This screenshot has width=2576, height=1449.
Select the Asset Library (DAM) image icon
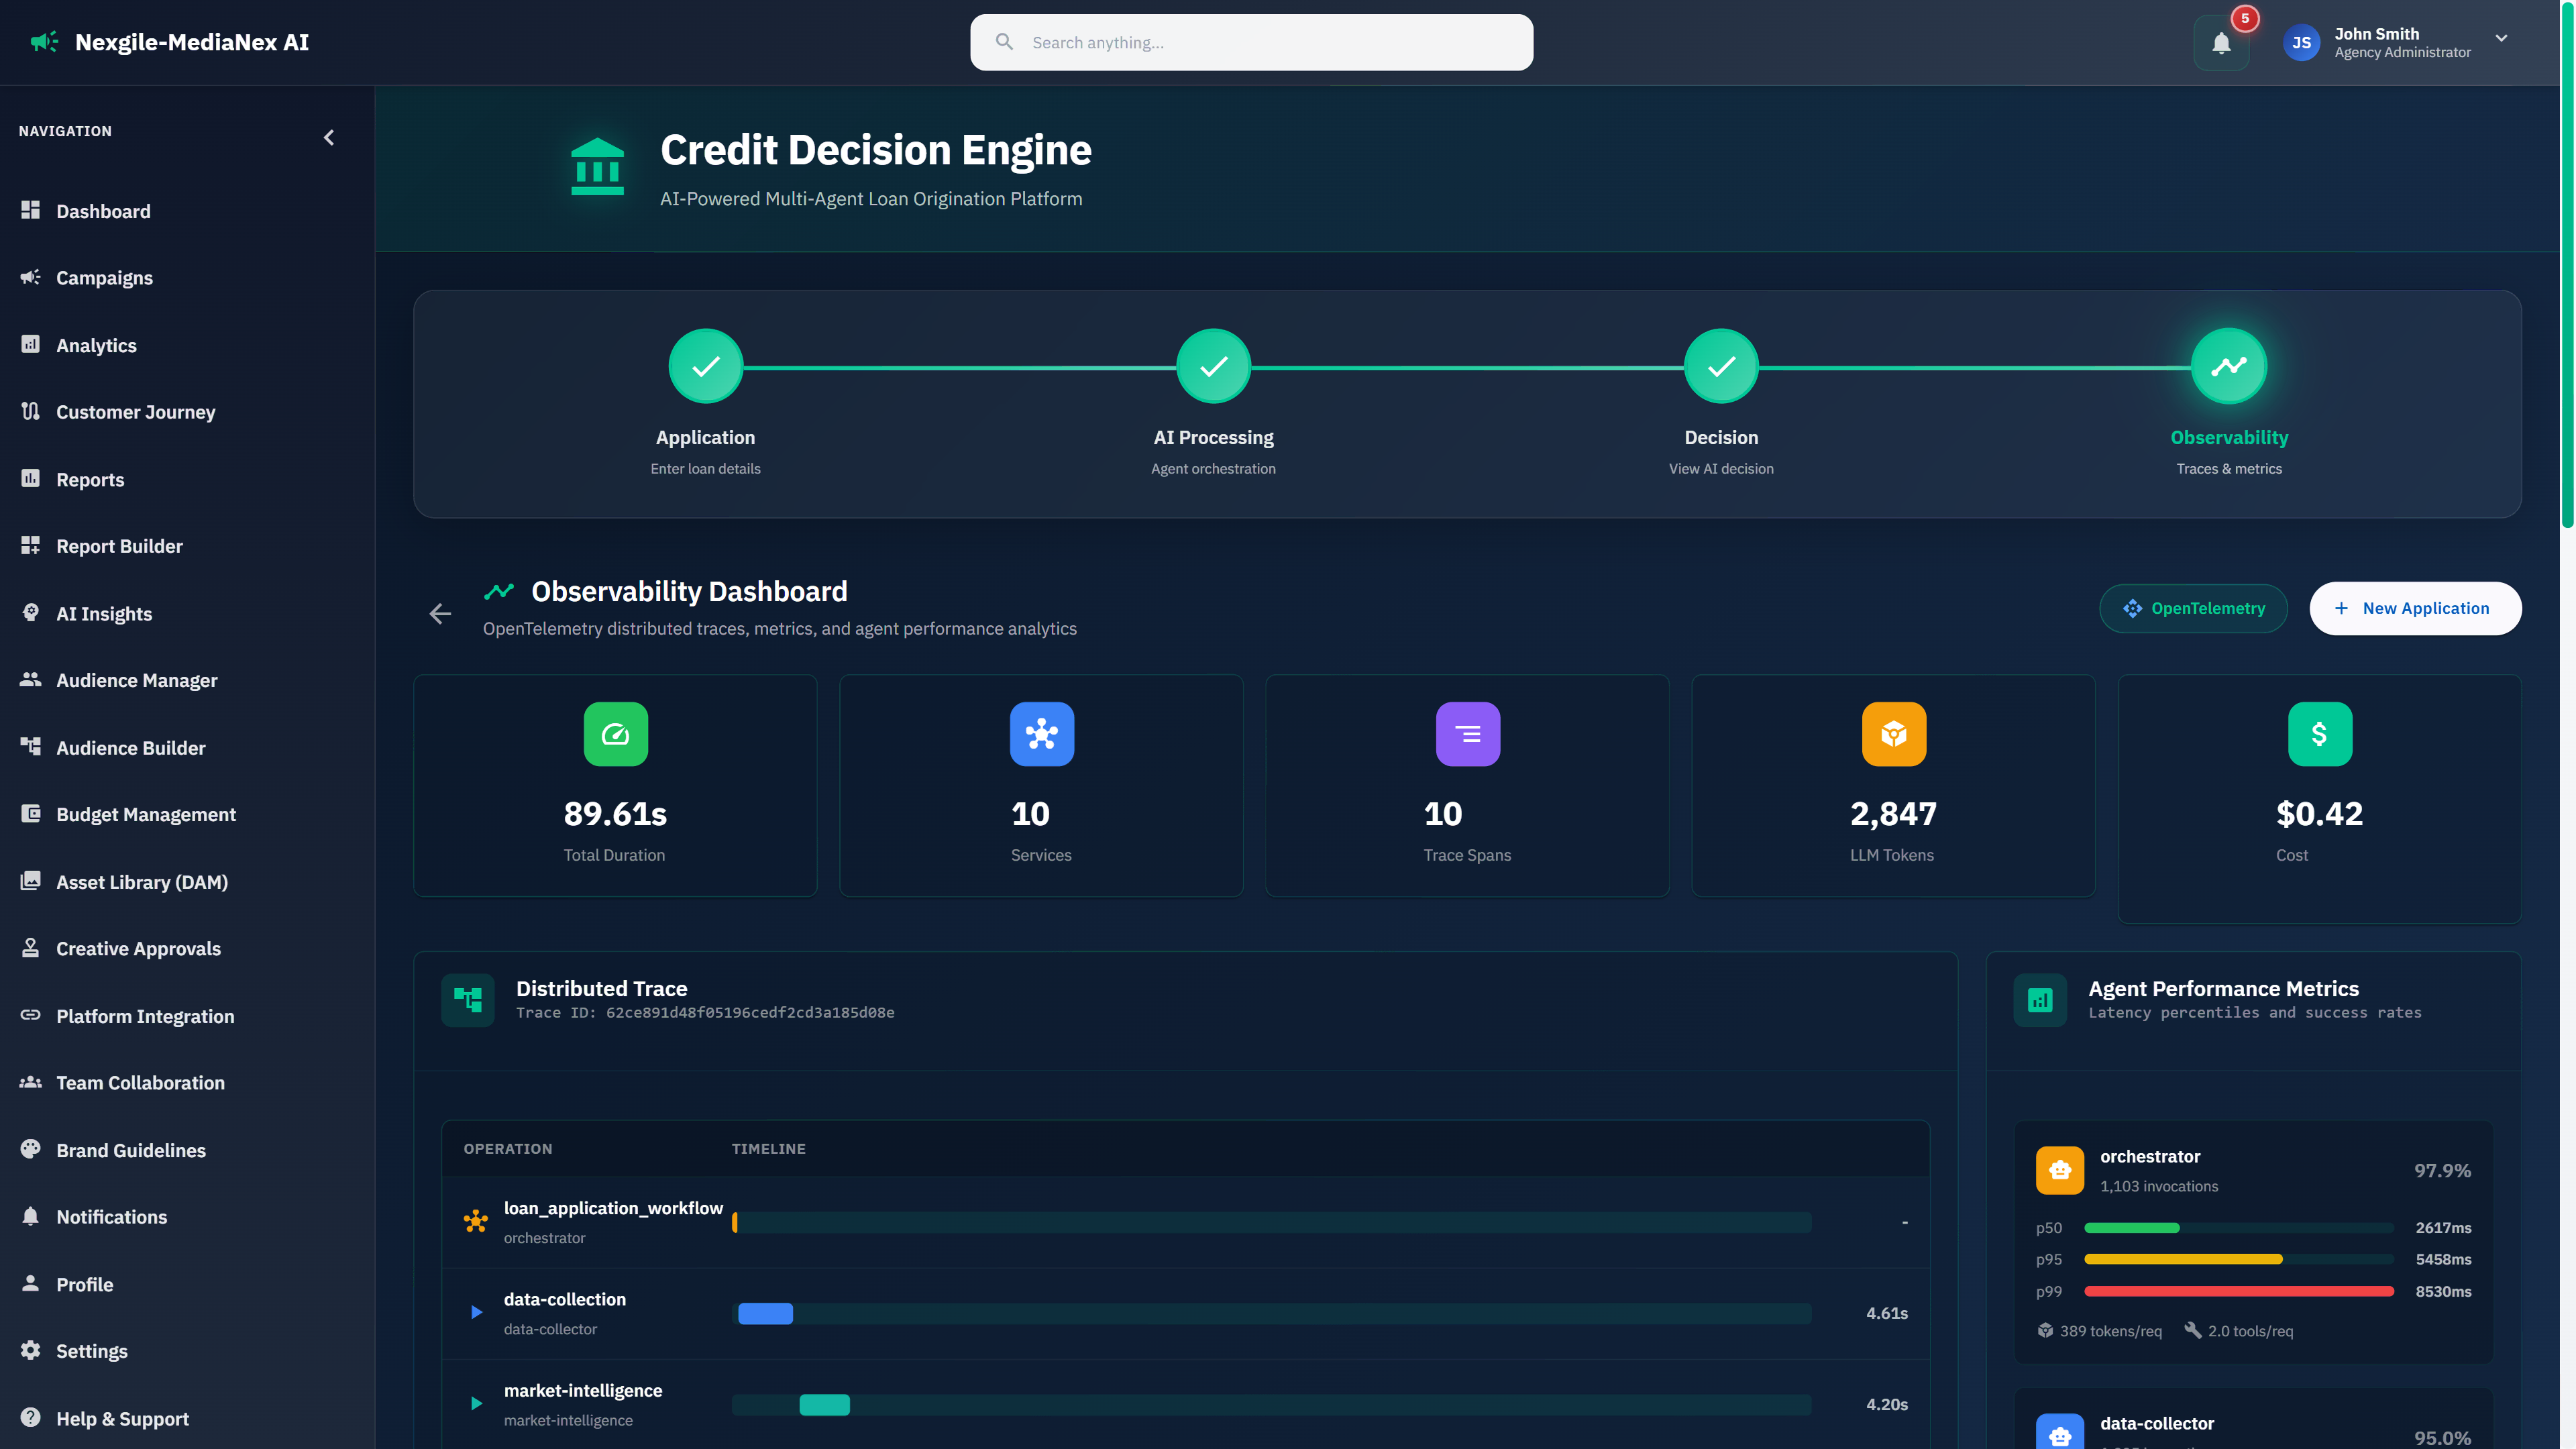tap(30, 881)
